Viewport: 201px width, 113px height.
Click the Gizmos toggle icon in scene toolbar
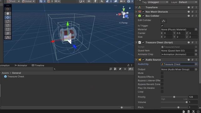point(128,1)
